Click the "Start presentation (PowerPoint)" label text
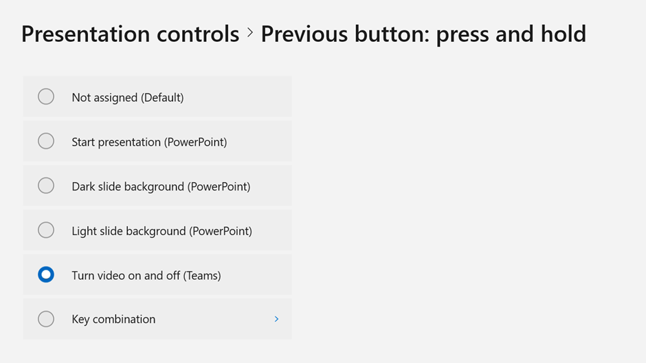Screen dimensions: 646x363 pos(149,142)
